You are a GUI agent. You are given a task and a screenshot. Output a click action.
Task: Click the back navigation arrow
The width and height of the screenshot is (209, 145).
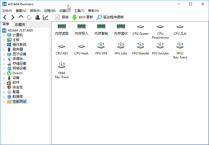click(5, 17)
